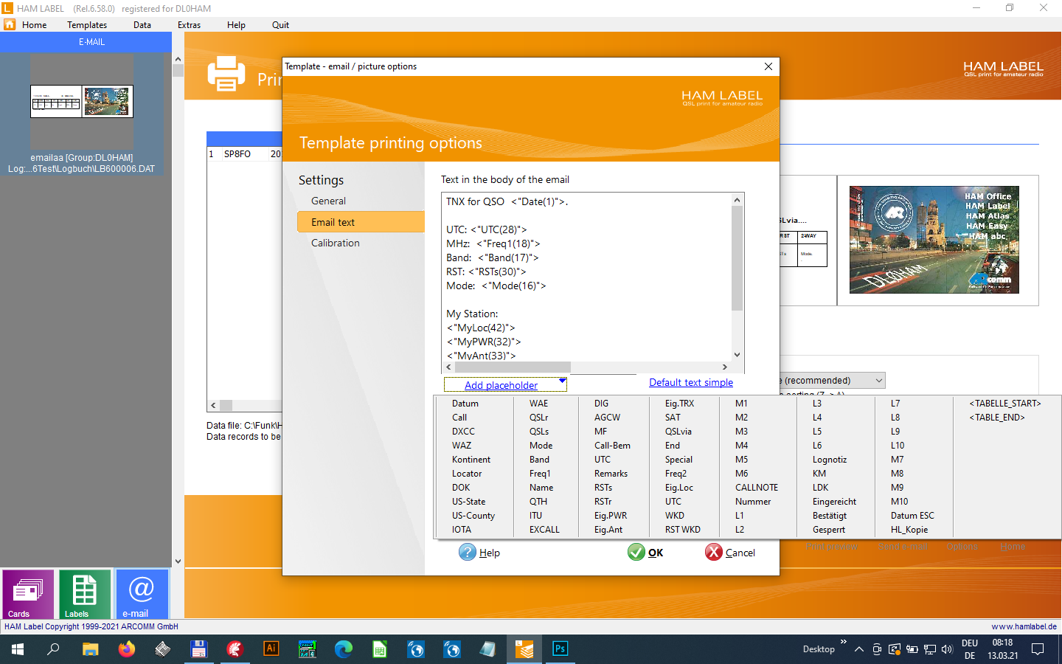Insert the <TABLE_END> placeholder
Viewport: 1062px width, 664px height.
tap(997, 418)
